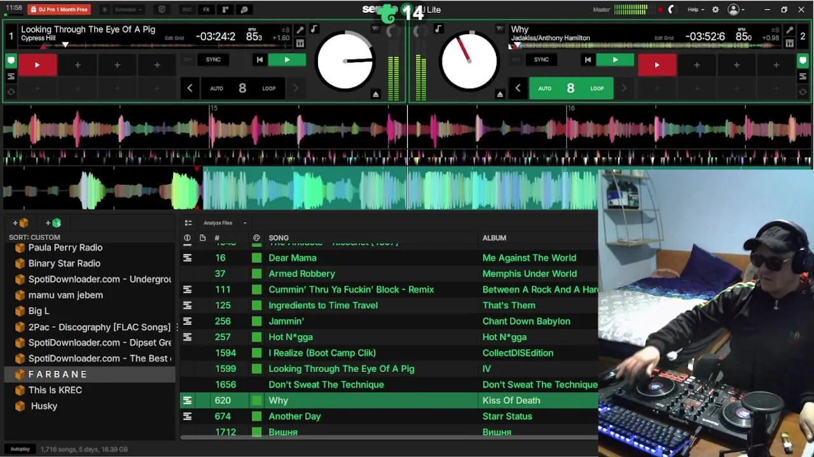Click the color swatch for Dear Mama
Viewport: 814px width, 457px height.
click(x=256, y=258)
